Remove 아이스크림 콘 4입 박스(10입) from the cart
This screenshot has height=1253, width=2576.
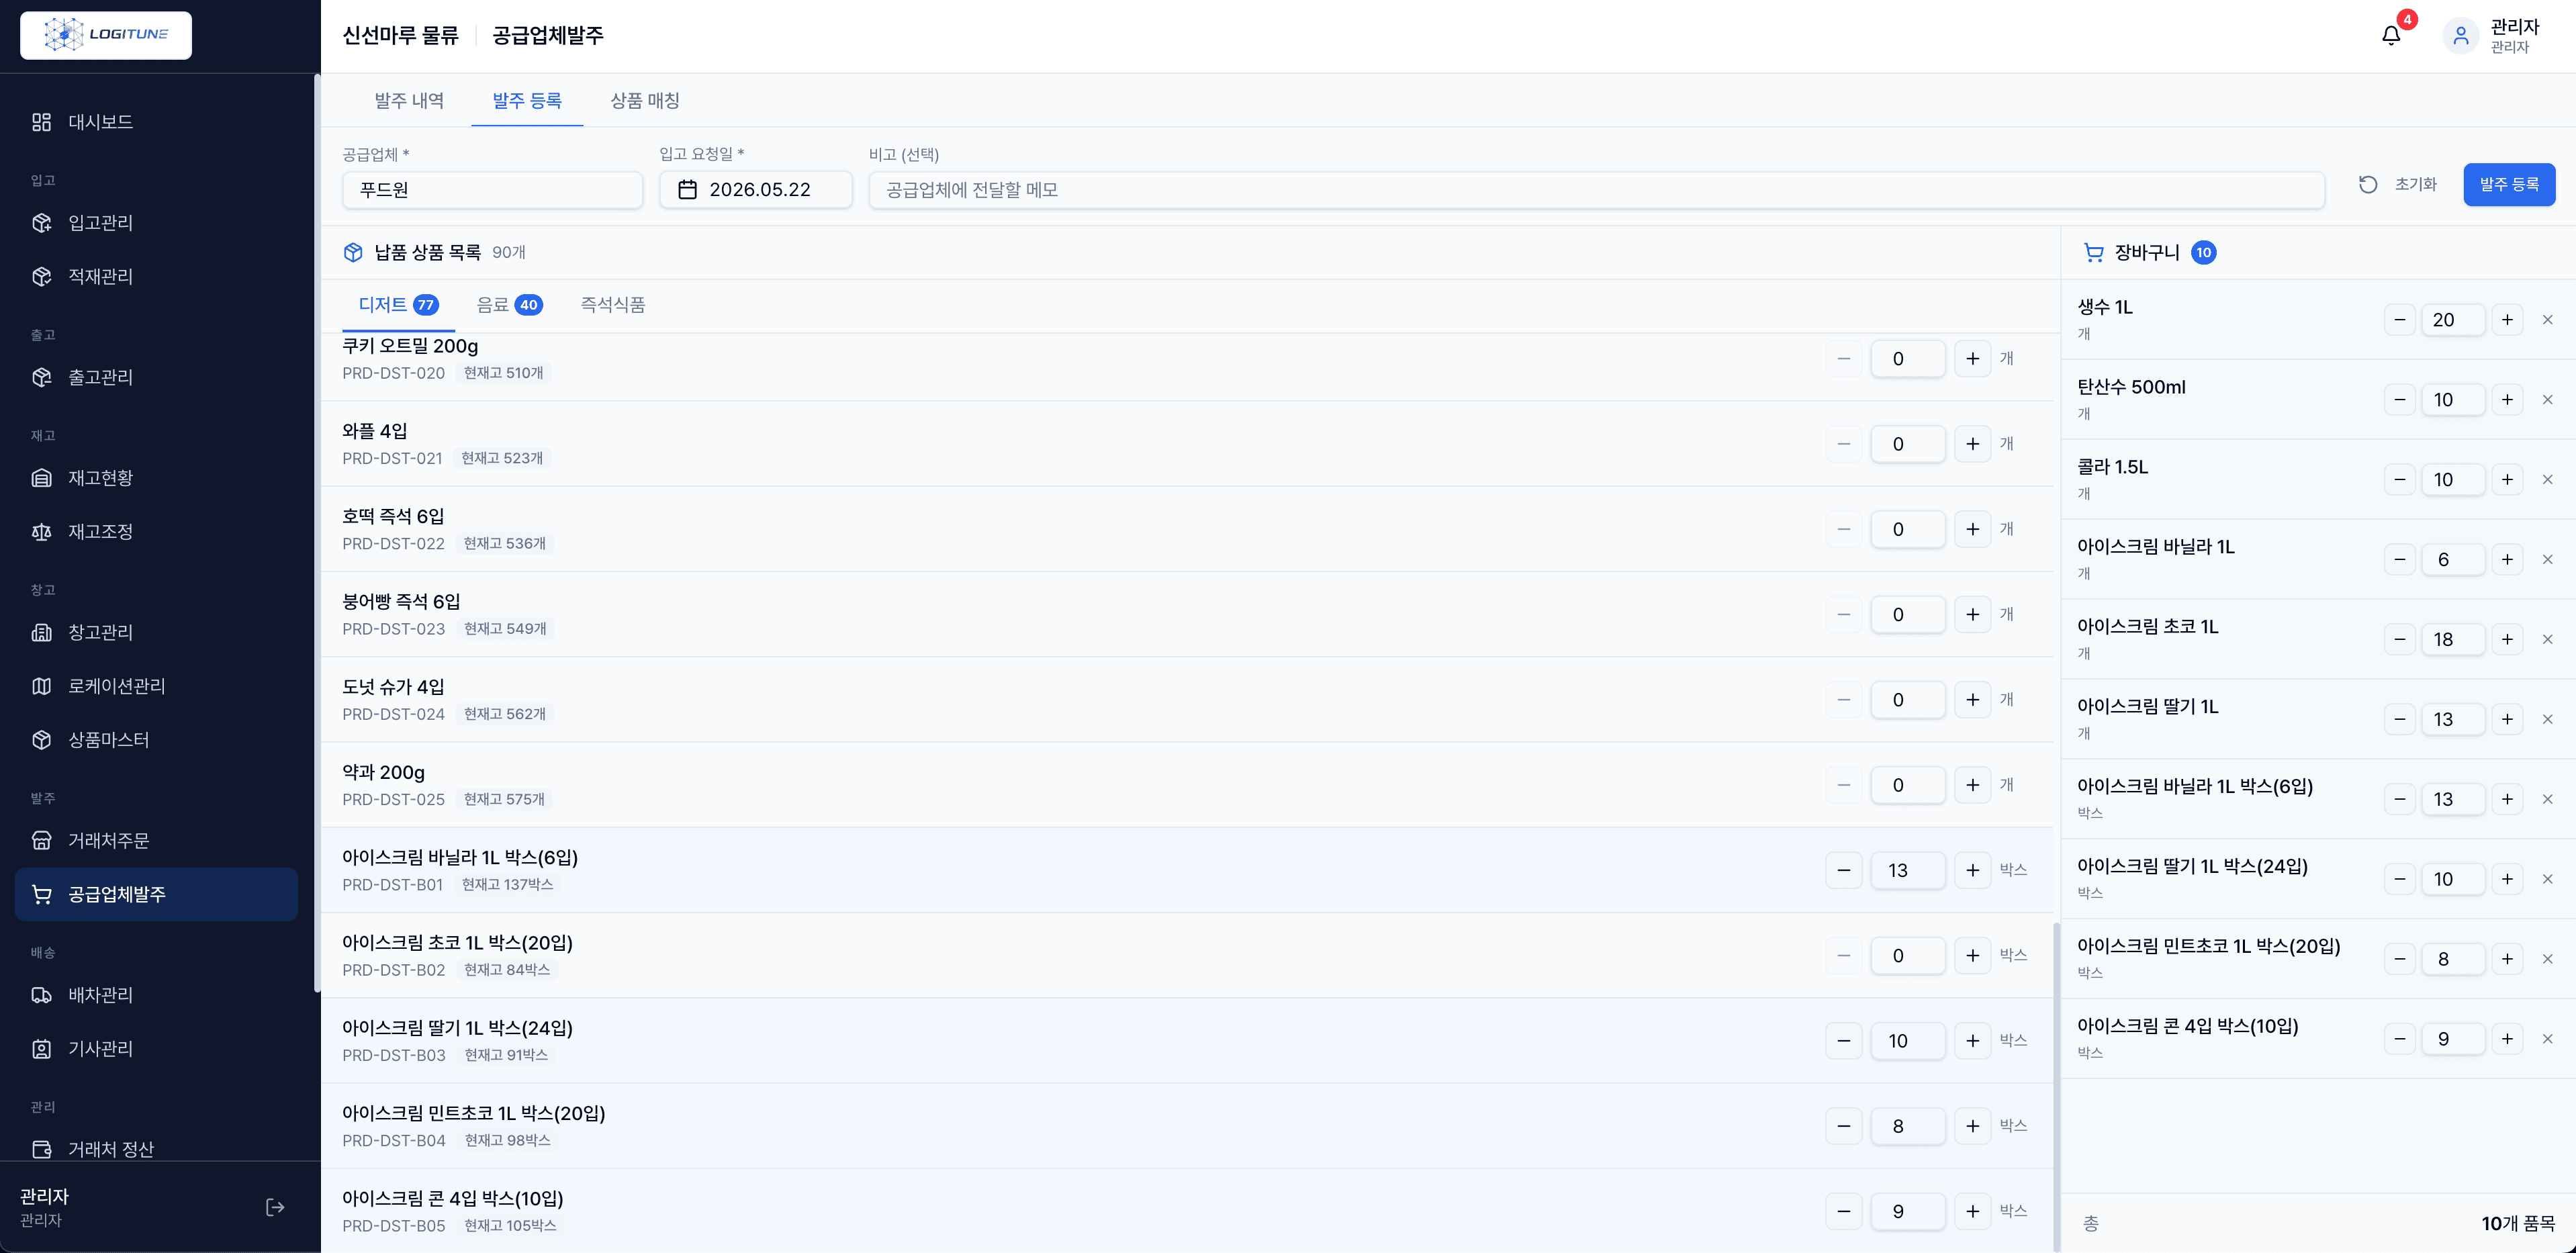2547,1039
